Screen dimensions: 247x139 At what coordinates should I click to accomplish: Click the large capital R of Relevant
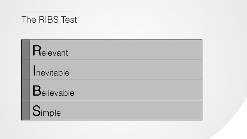click(x=37, y=50)
